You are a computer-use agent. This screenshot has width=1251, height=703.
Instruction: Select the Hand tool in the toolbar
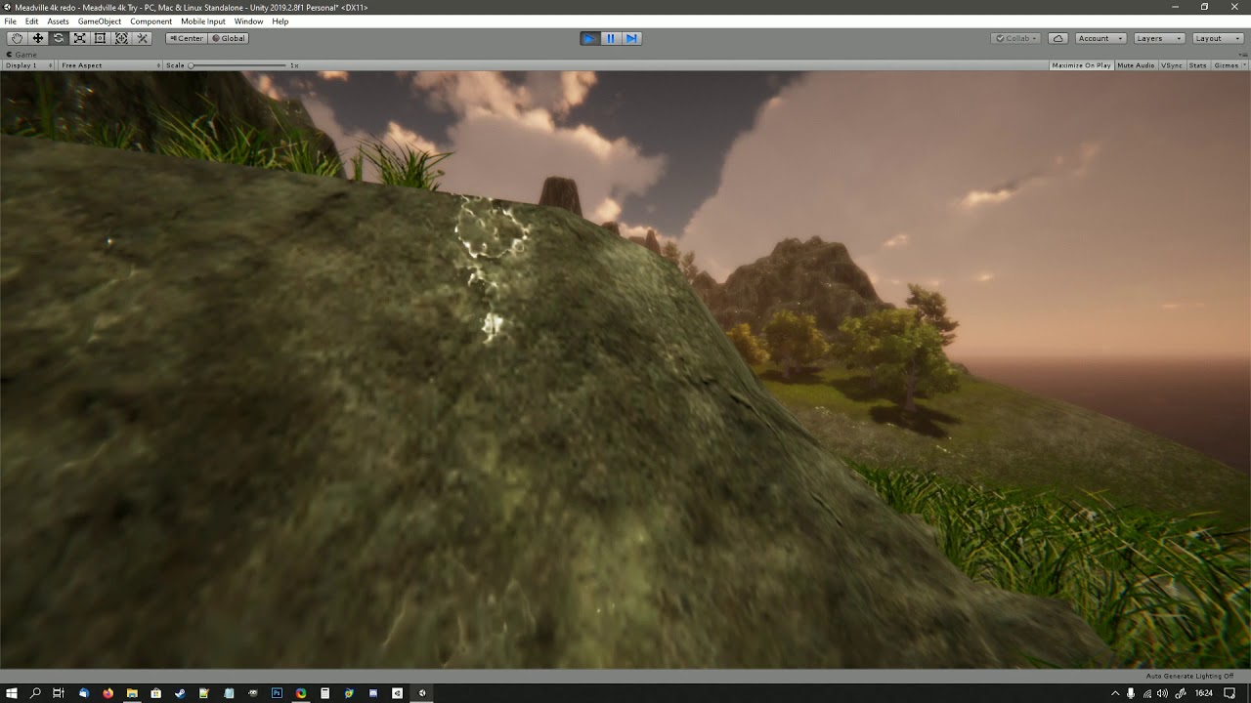pos(17,38)
